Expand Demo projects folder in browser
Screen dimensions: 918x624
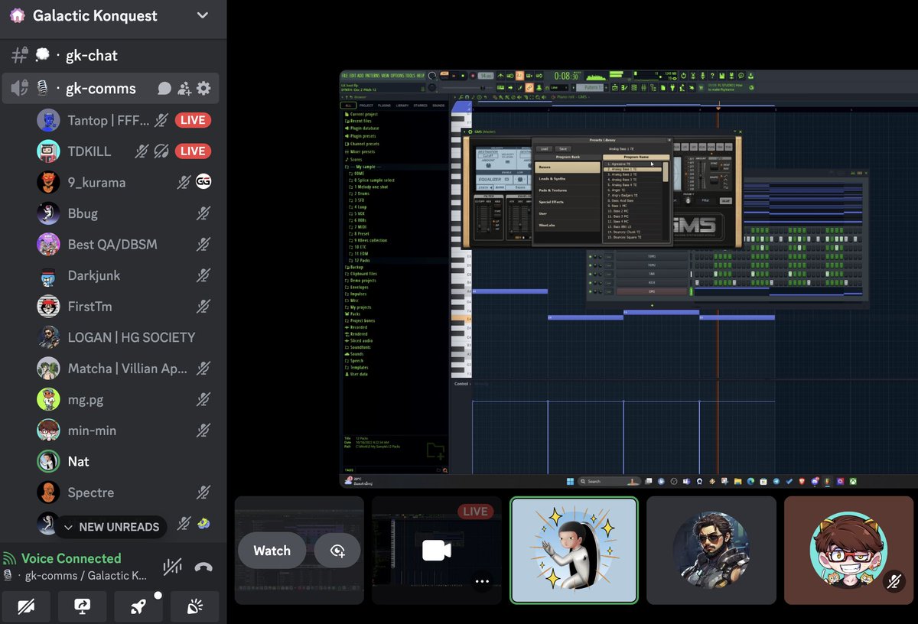pyautogui.click(x=363, y=281)
